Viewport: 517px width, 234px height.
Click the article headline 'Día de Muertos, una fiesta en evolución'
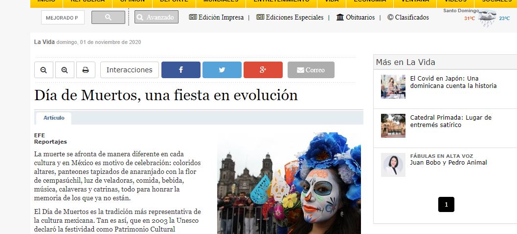tap(166, 95)
